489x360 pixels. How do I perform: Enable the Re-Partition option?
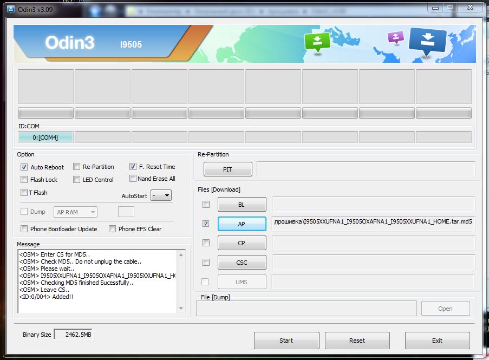point(77,167)
